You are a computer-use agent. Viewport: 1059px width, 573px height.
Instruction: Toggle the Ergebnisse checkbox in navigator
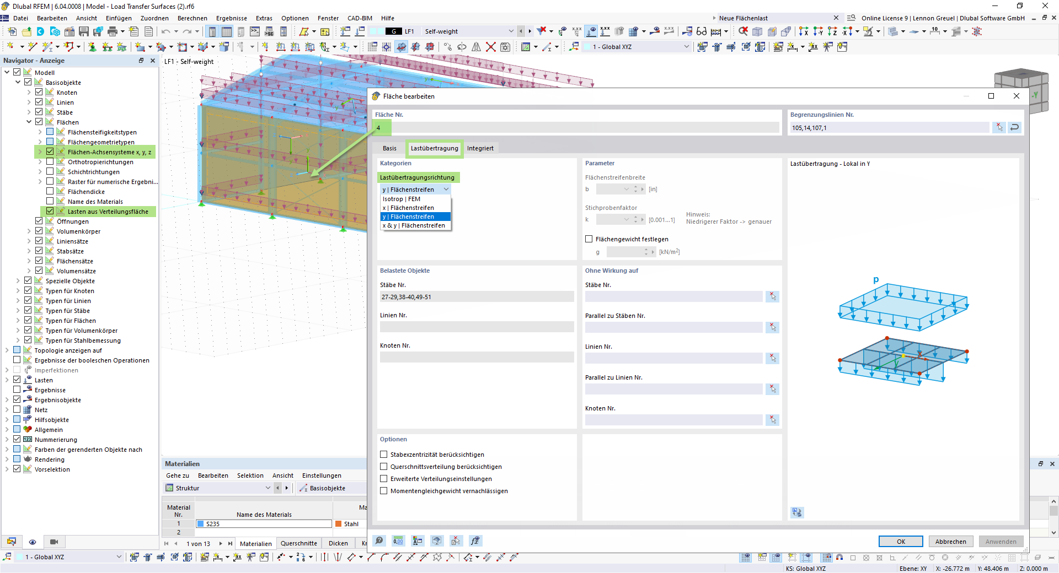coord(17,390)
